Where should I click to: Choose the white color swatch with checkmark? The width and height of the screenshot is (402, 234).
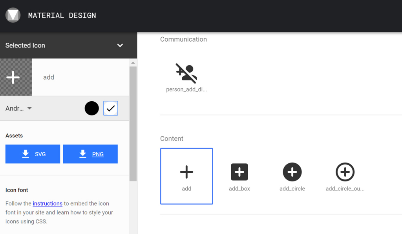111,108
